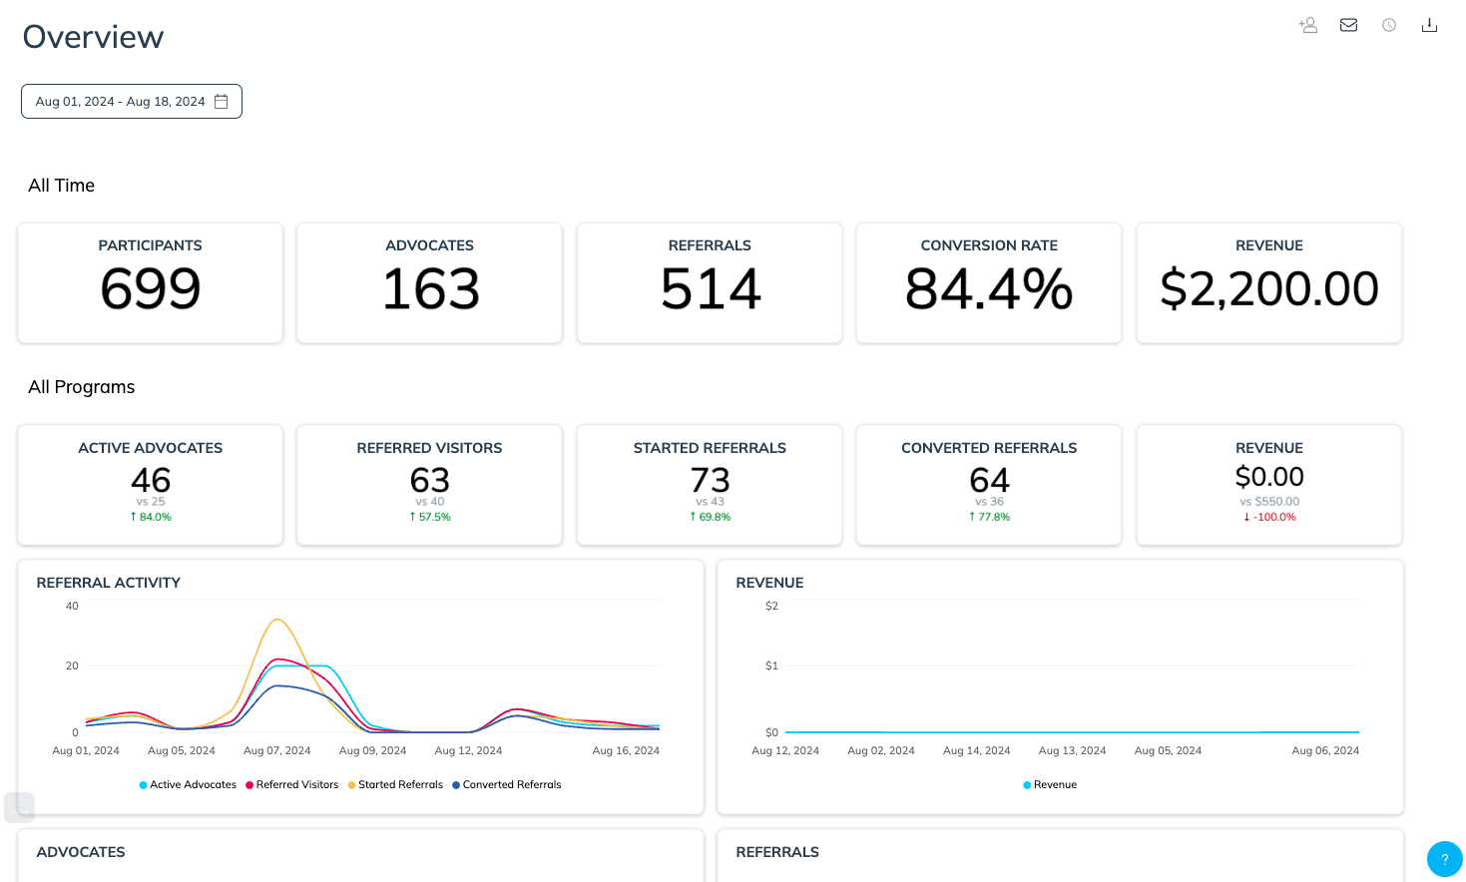The image size is (1466, 882).
Task: Click the Referrals panel heading at bottom
Action: pyautogui.click(x=777, y=852)
